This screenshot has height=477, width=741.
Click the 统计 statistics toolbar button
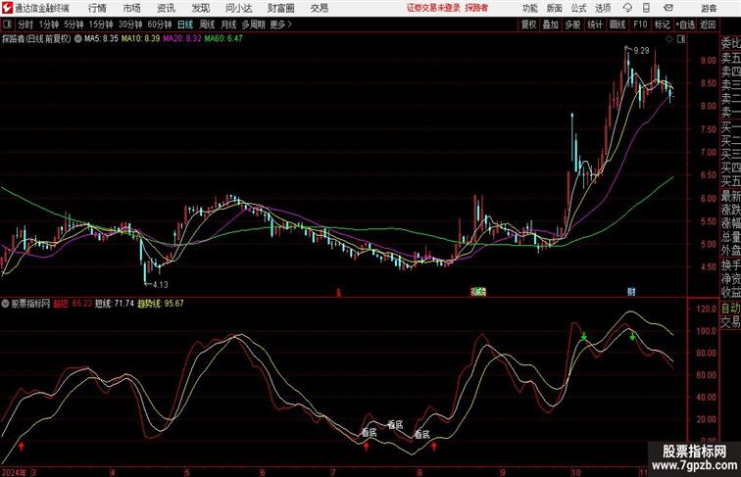point(595,24)
